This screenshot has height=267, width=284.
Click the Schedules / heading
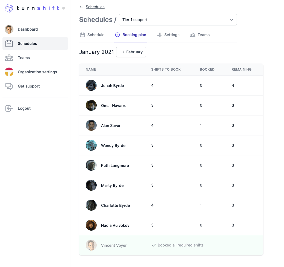98,20
